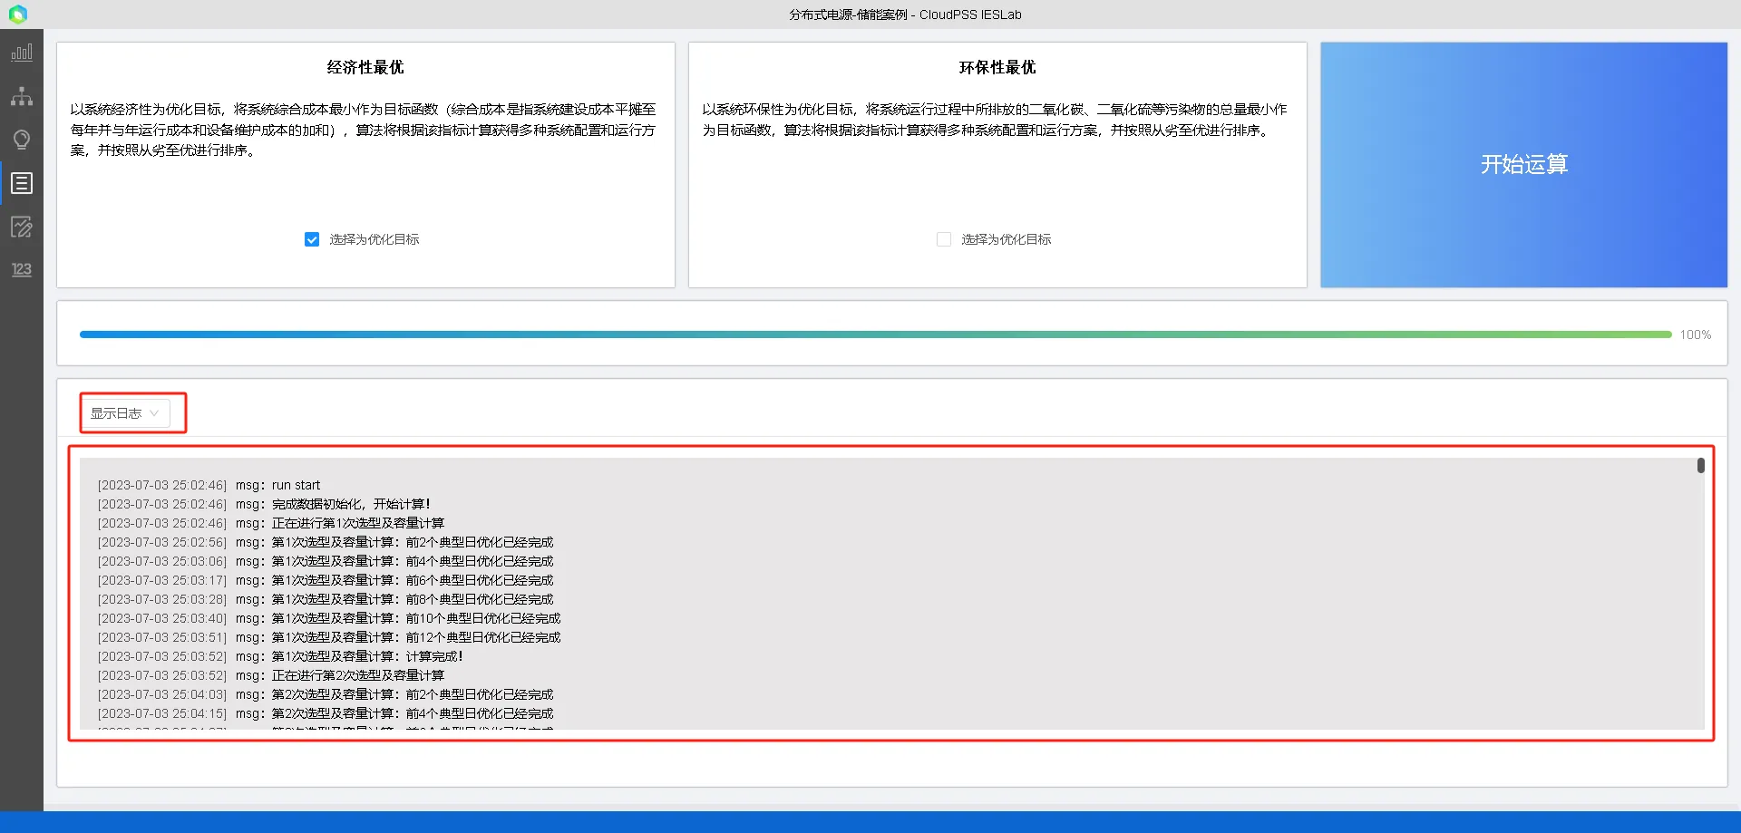
Task: Open the 显示日志 dropdown
Action: pyautogui.click(x=126, y=413)
